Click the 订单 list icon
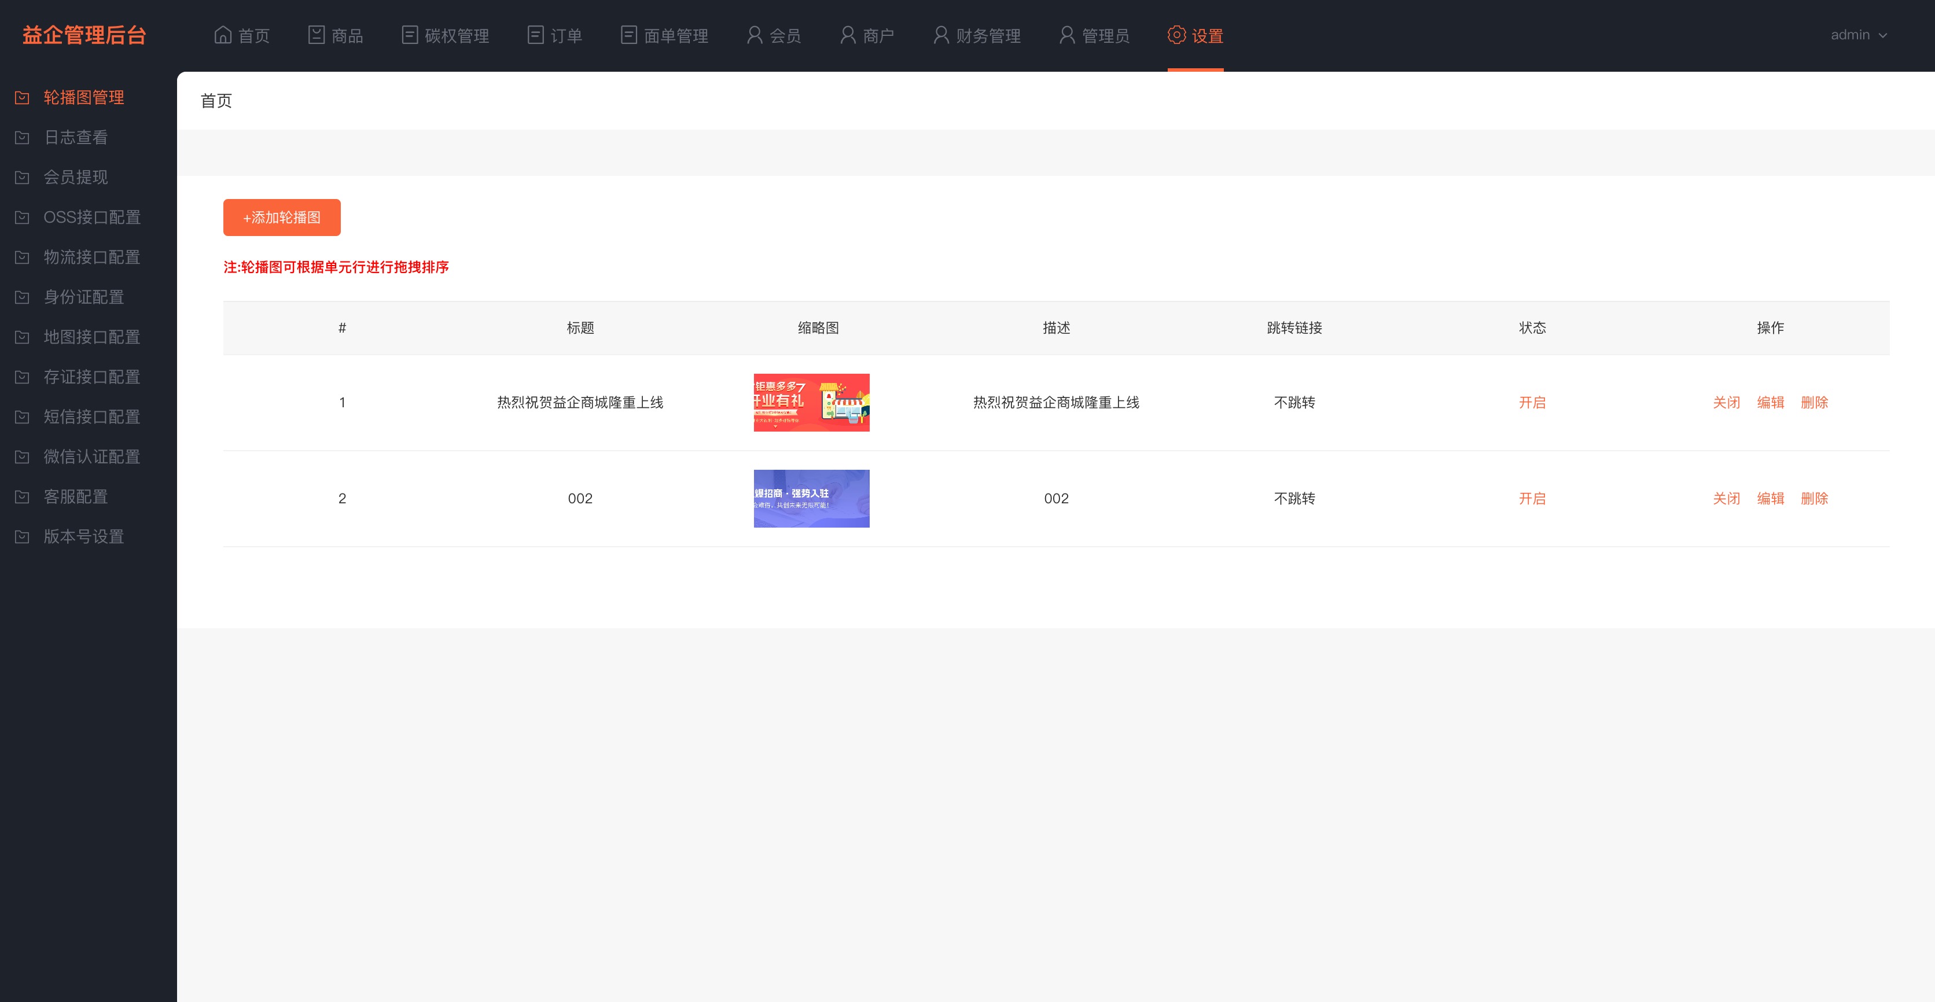 (536, 35)
